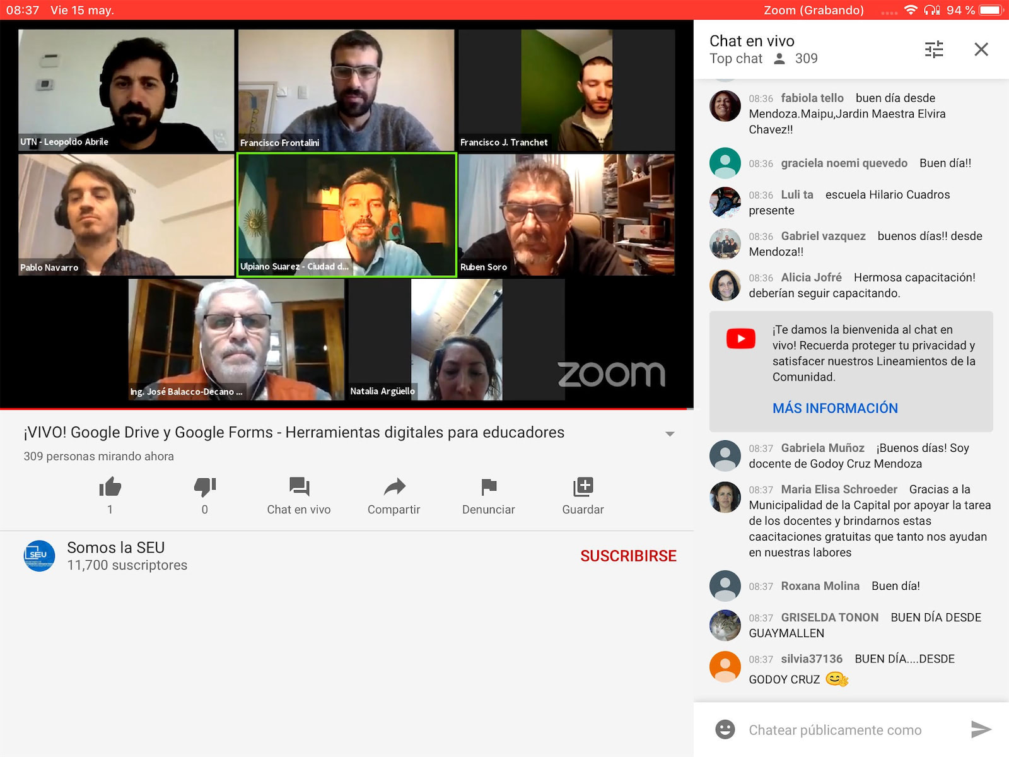Screen dimensions: 1009x757
Task: Save video to playlist with Guardar
Action: click(583, 496)
